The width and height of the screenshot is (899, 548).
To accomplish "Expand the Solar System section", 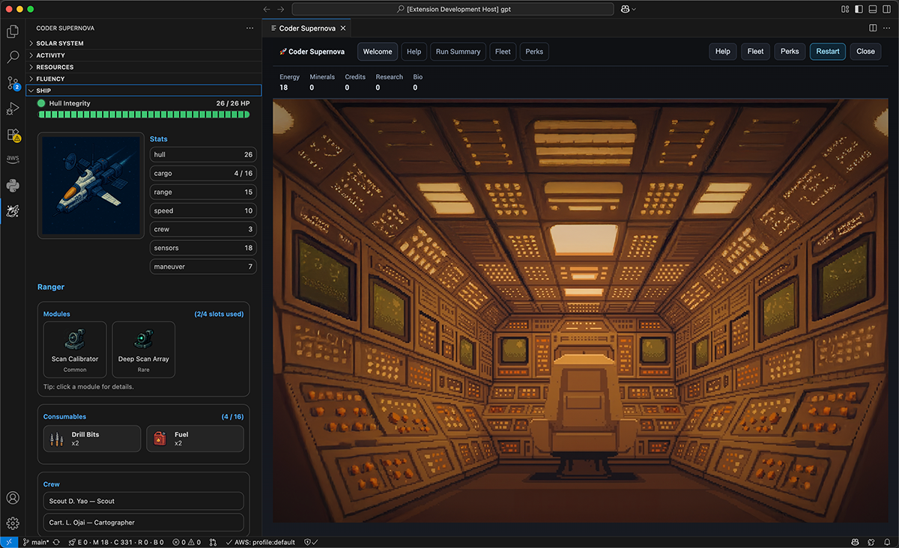I will [x=144, y=43].
